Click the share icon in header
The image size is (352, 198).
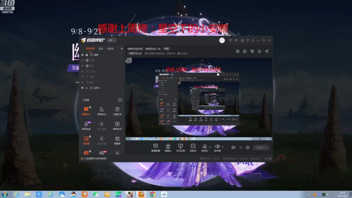(x=267, y=51)
